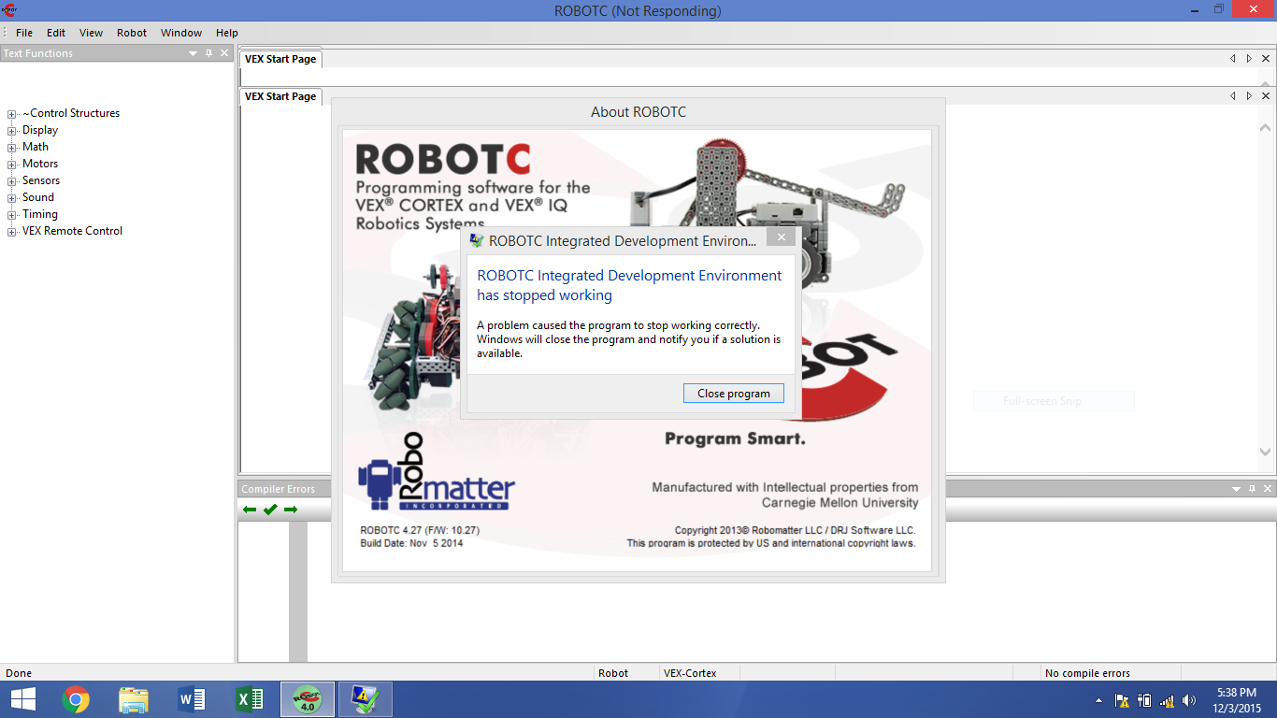Select the Timing label in Text Functions
This screenshot has width=1277, height=718.
click(40, 214)
